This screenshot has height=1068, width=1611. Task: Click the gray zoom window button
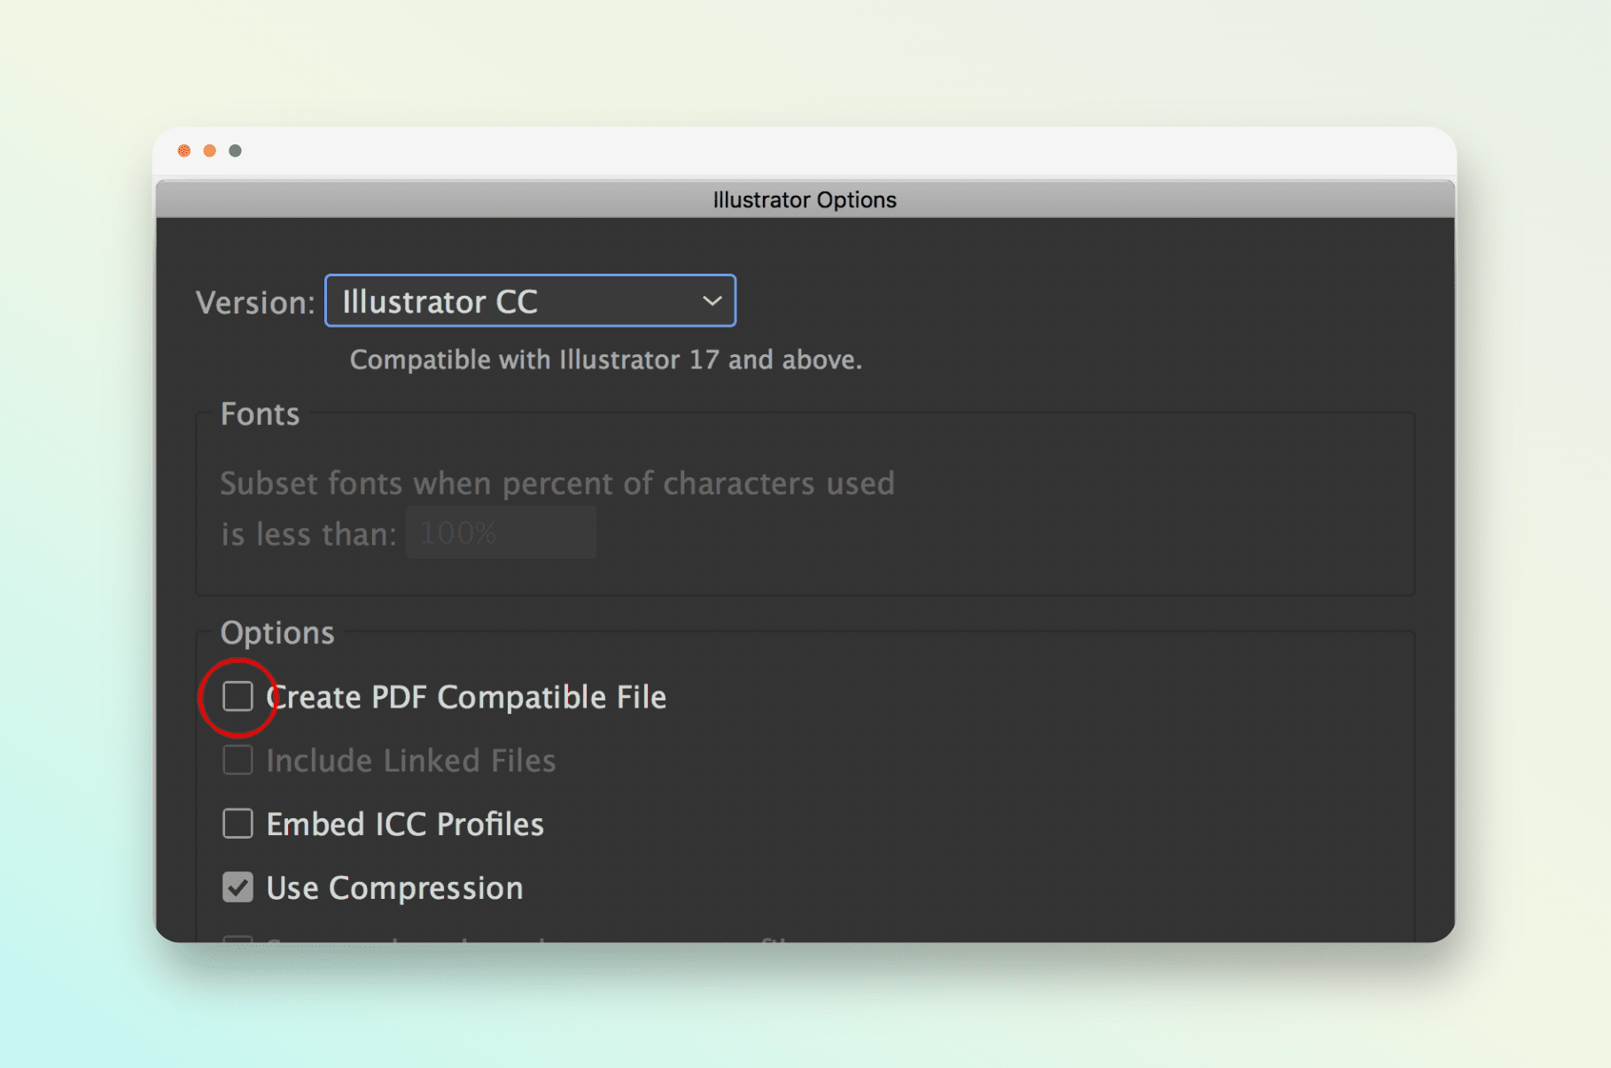click(235, 151)
